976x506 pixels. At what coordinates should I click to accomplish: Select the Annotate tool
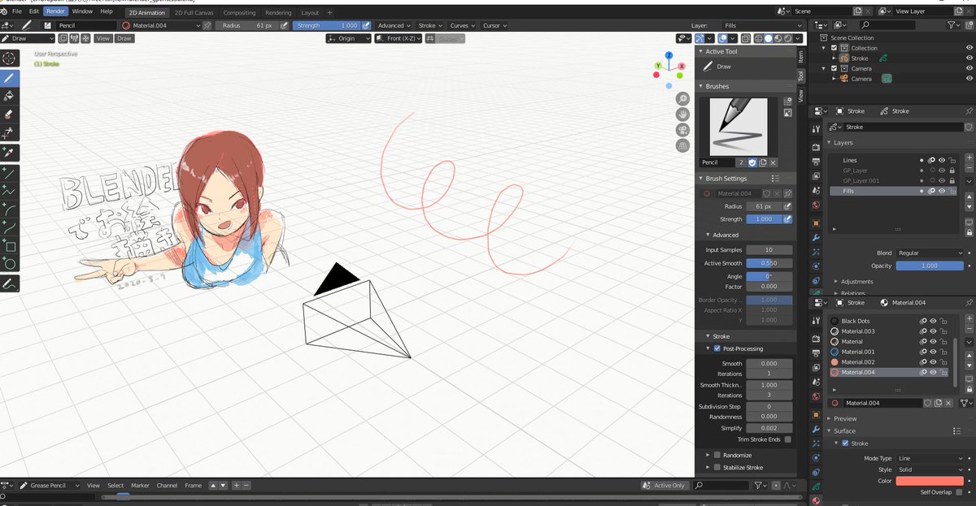10,284
